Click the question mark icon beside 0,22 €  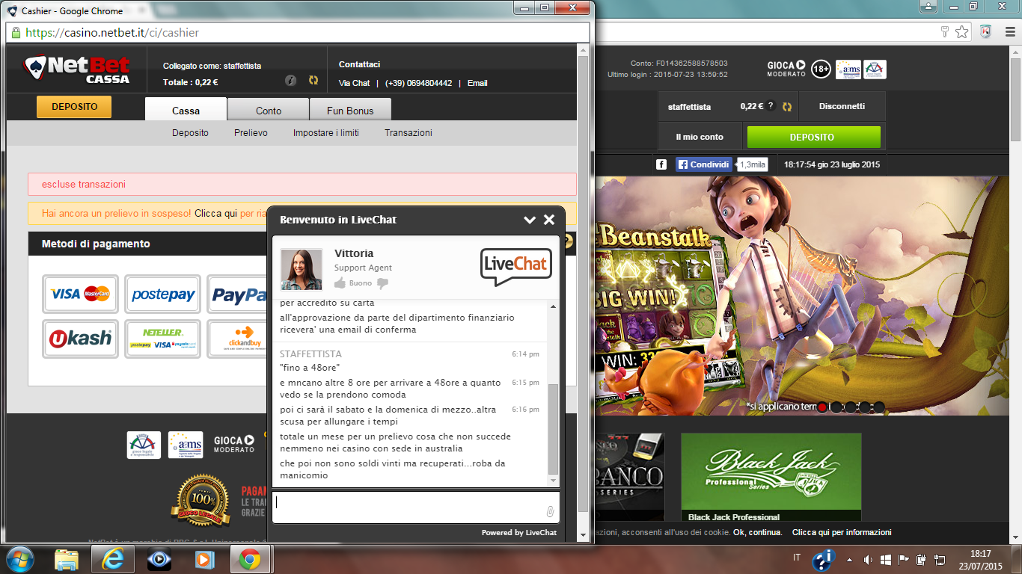[771, 106]
